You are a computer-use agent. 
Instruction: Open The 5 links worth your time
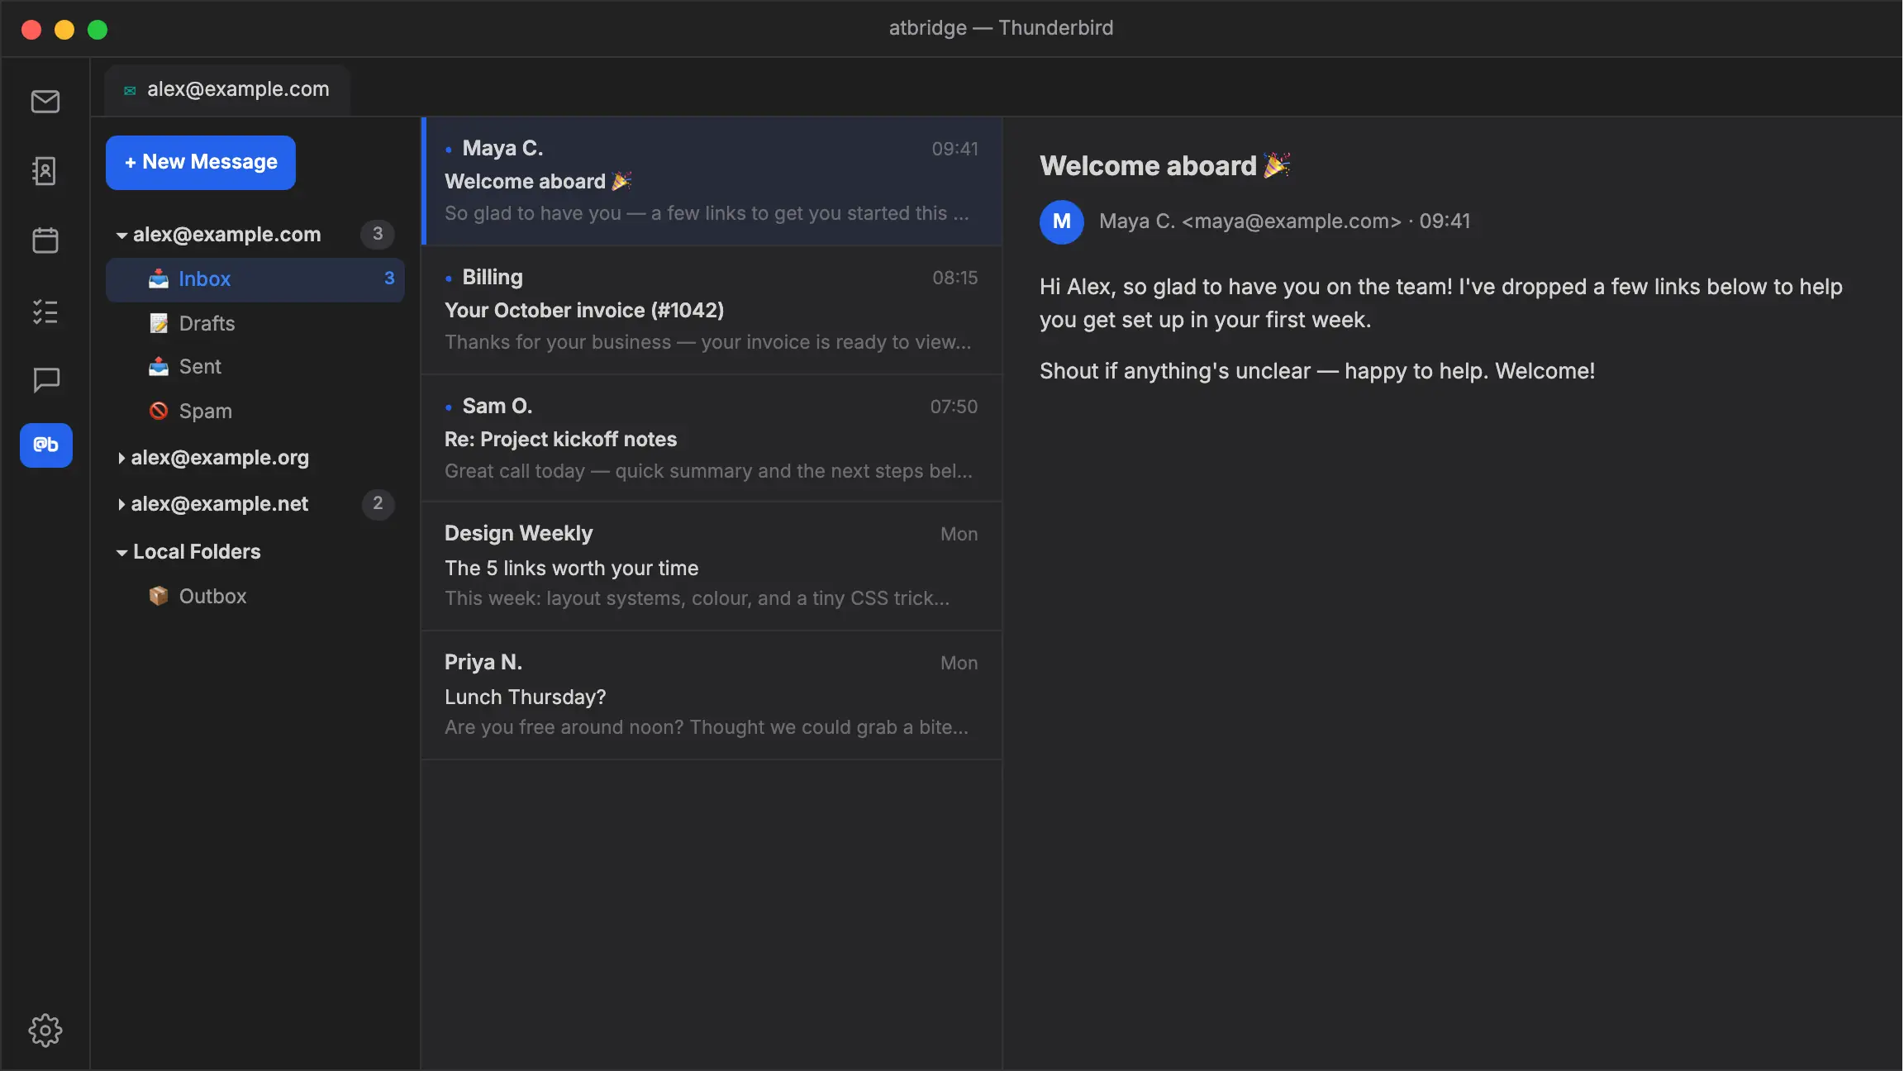pos(712,566)
